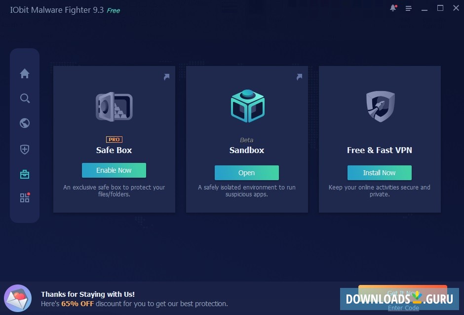Click the Free edition label in title
Screen dimensions: 464x315
pos(114,11)
